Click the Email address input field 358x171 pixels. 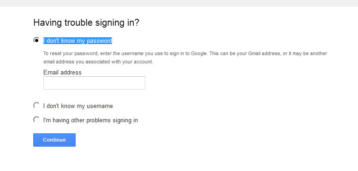click(x=94, y=83)
